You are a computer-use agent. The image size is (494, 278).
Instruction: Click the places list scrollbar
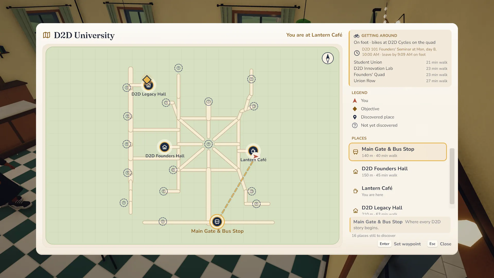(x=452, y=176)
